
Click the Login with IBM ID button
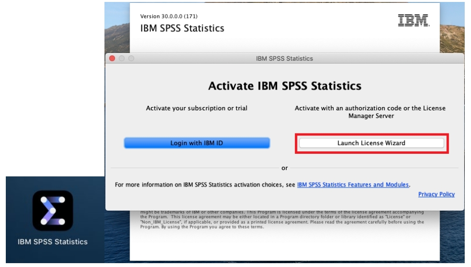(197, 143)
